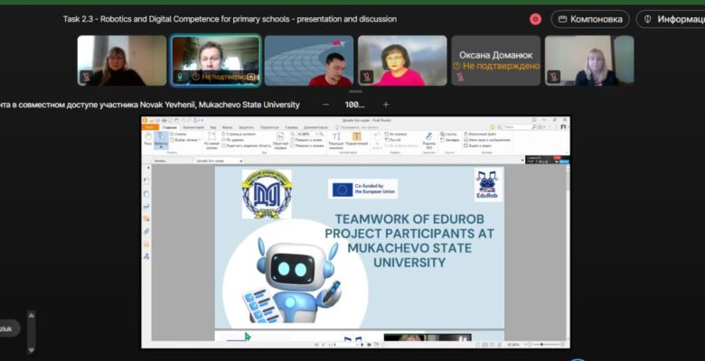Click the Выбрать select tool in ribbon
This screenshot has height=361, width=705.
point(162,139)
